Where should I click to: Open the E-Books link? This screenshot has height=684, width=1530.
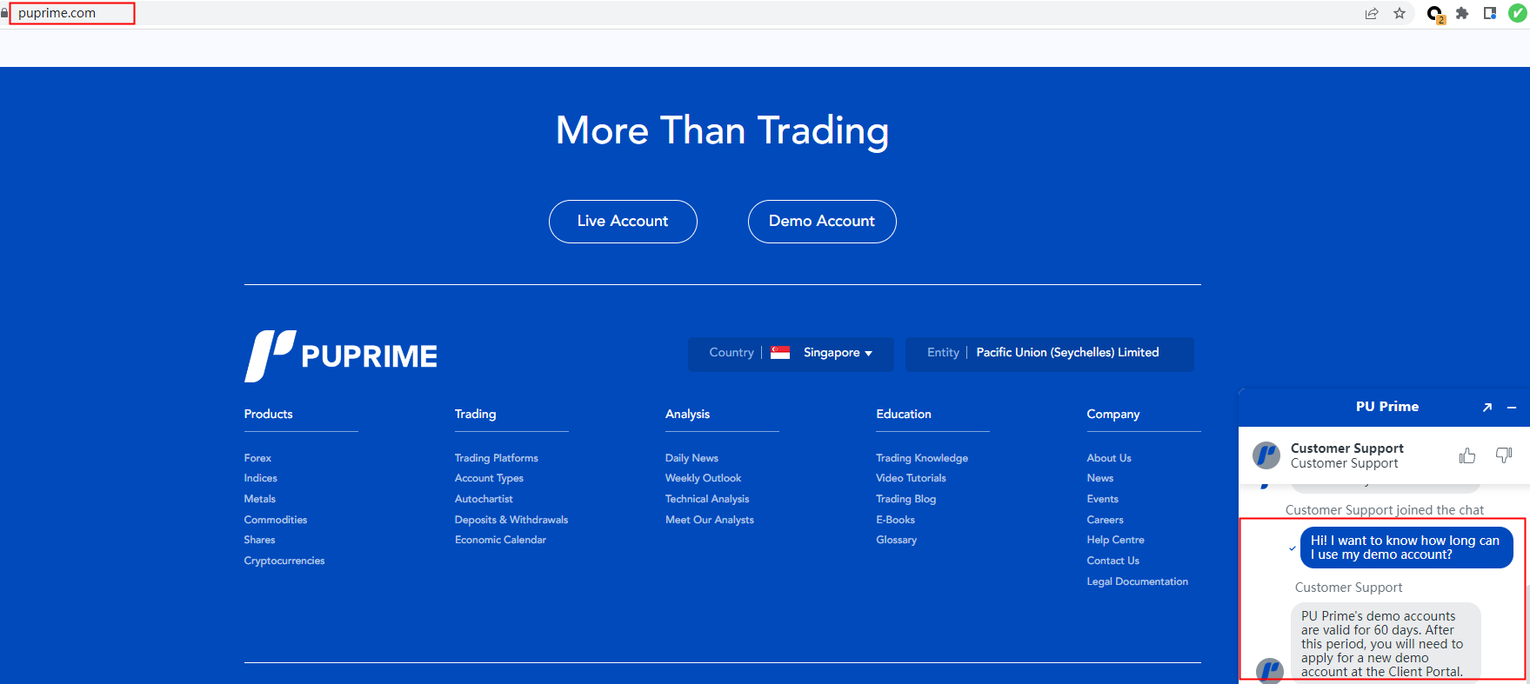coord(895,520)
